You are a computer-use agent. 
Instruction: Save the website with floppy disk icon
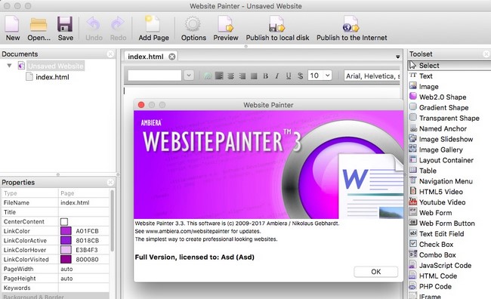(x=65, y=24)
